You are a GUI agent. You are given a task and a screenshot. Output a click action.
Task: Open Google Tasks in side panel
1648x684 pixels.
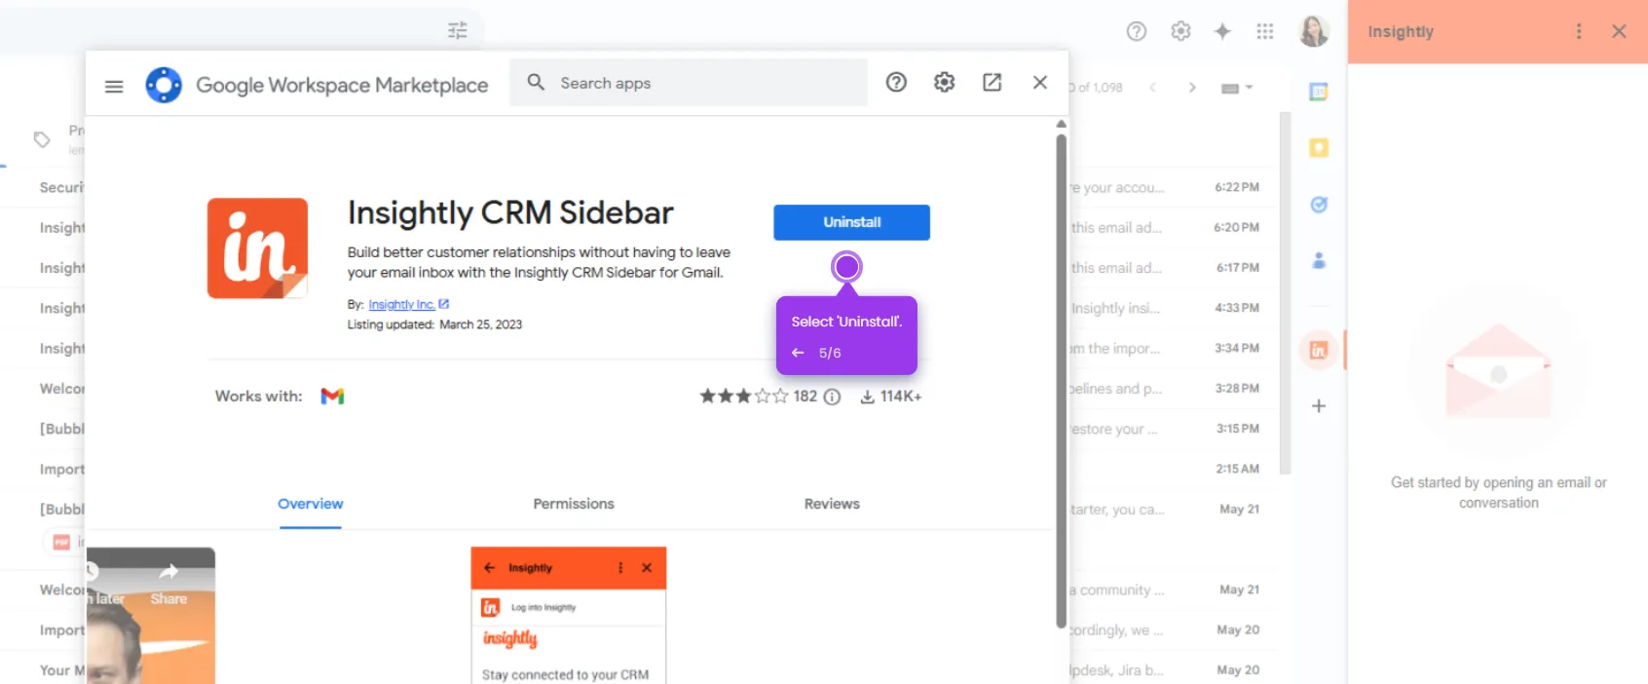pos(1319,205)
